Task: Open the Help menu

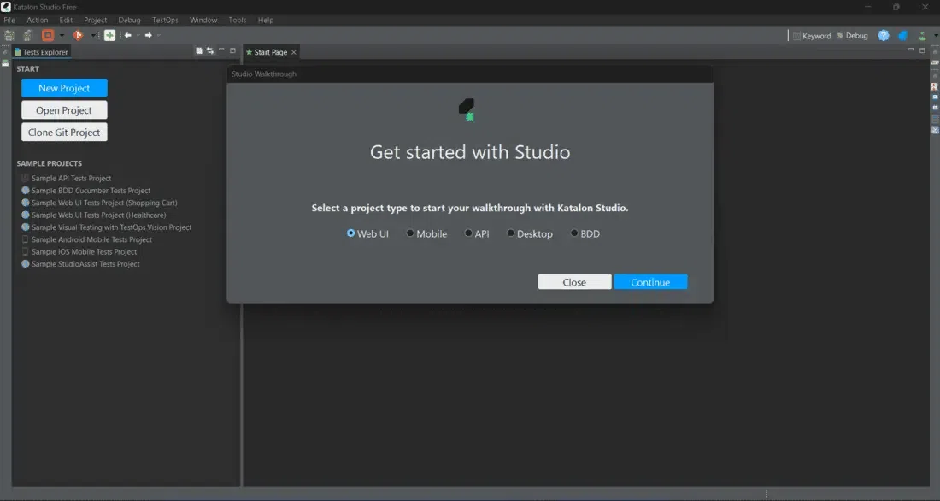Action: 266,20
